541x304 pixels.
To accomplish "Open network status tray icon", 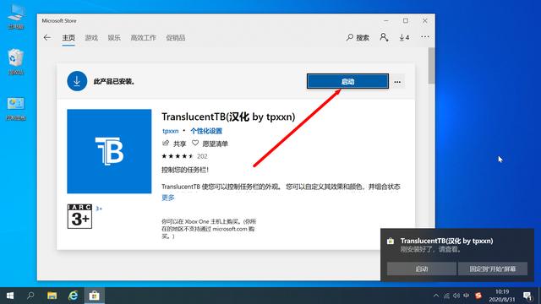I will click(x=446, y=296).
